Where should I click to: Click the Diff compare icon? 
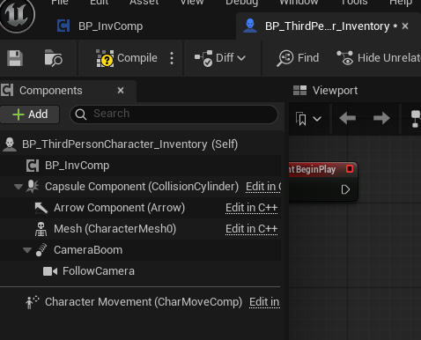[x=203, y=58]
